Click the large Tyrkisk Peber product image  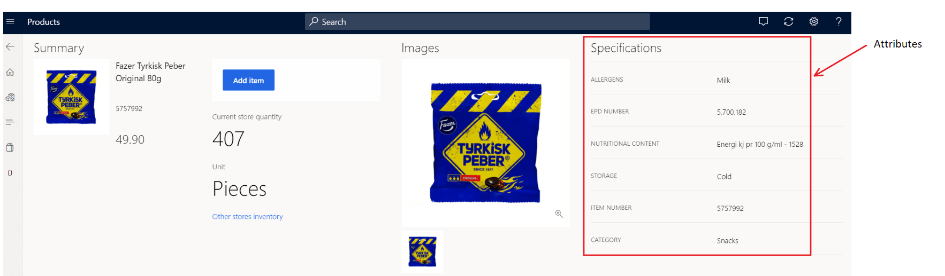485,143
